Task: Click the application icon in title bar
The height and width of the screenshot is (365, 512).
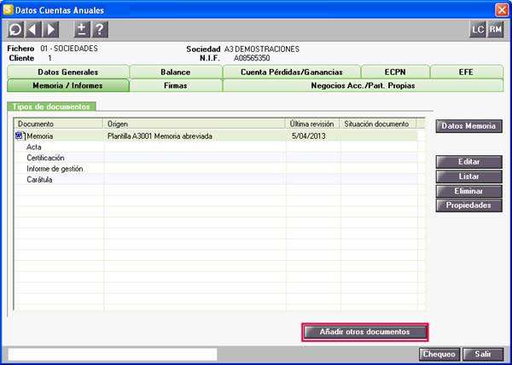Action: (x=8, y=9)
